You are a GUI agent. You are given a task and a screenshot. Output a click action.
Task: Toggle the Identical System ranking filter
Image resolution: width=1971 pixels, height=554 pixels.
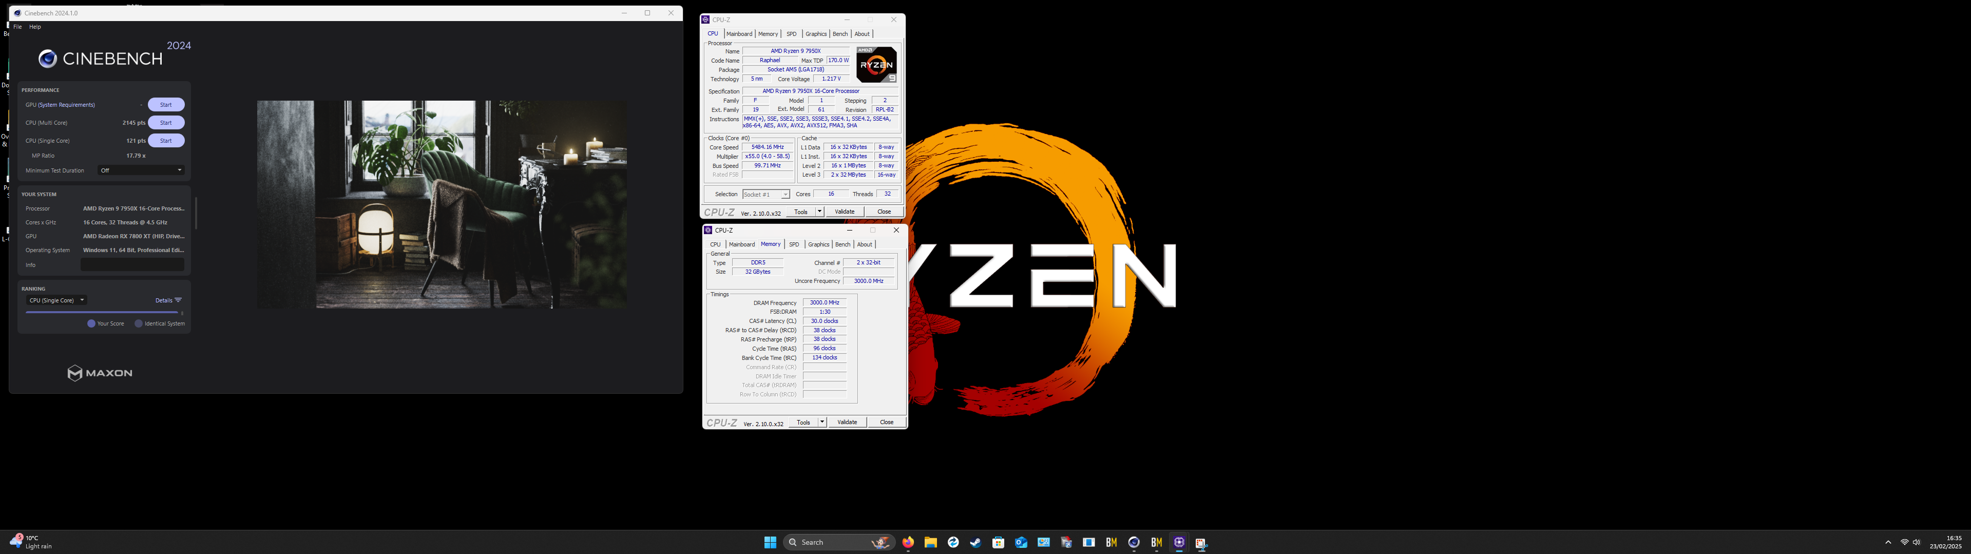pyautogui.click(x=160, y=323)
